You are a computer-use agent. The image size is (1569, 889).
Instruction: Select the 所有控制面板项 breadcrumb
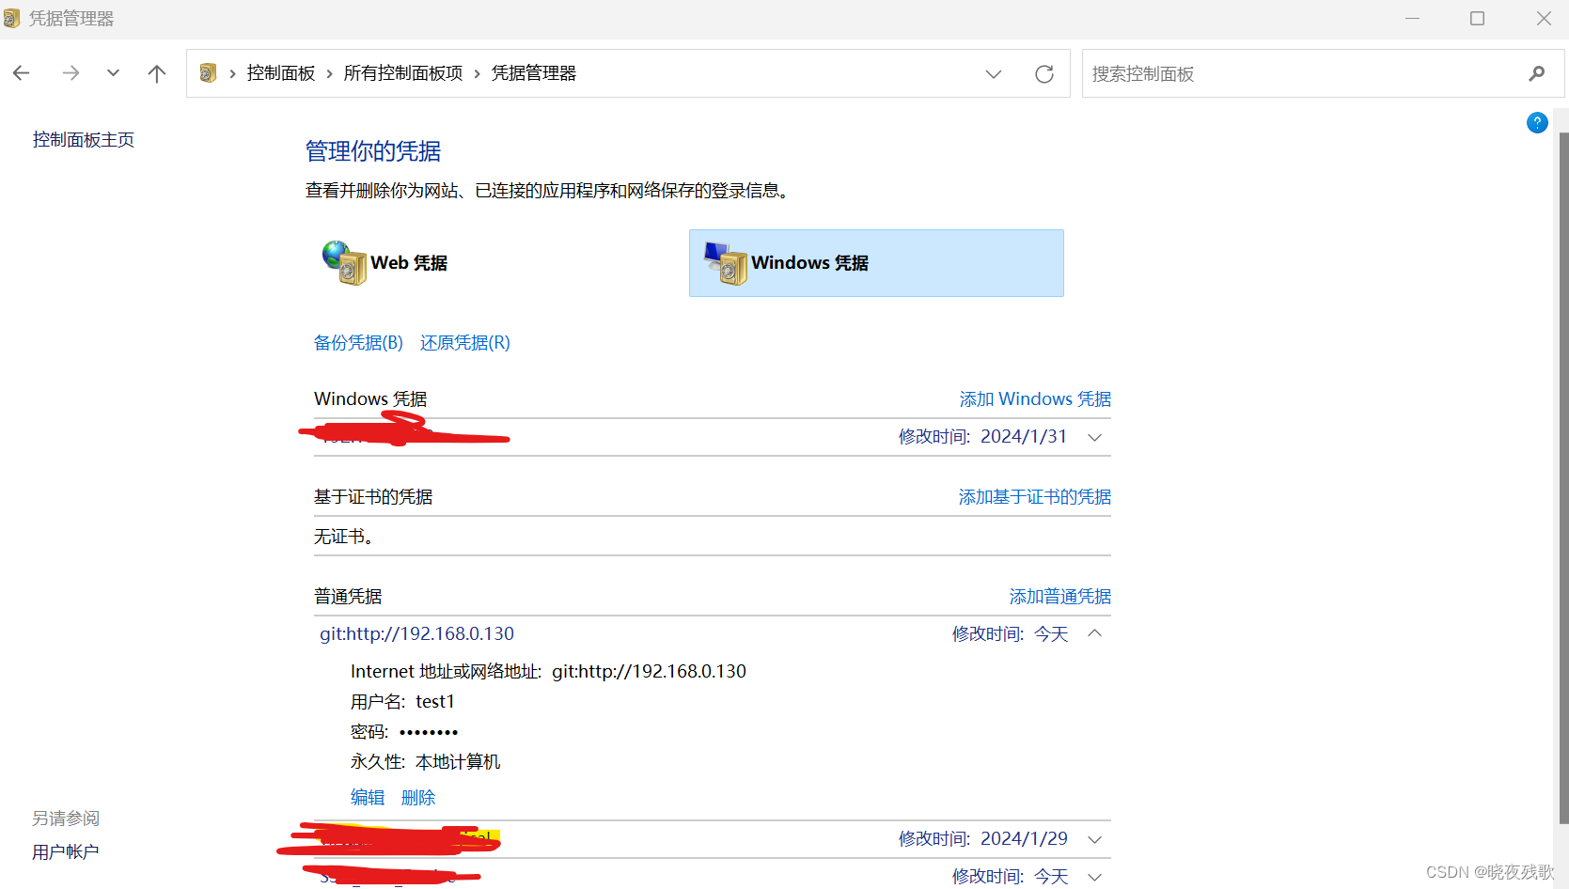click(x=403, y=73)
